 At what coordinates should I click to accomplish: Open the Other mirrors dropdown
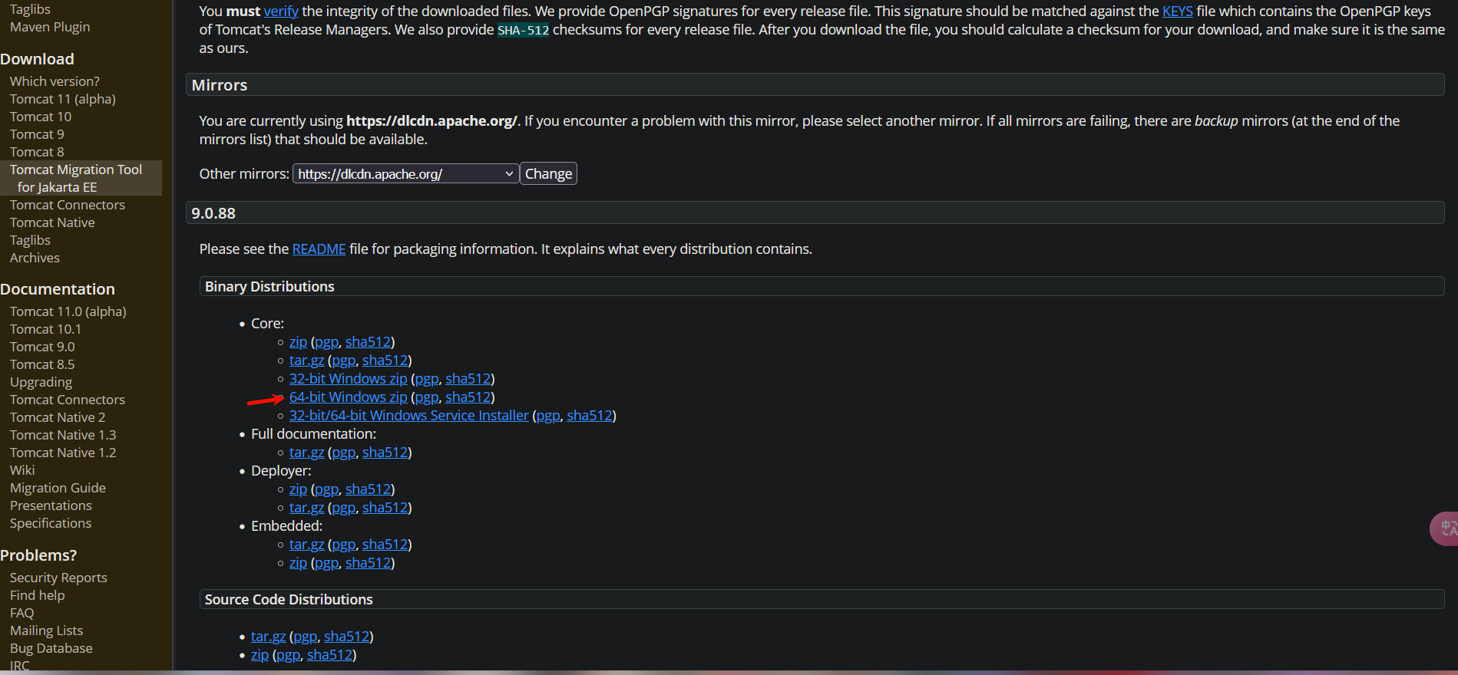(x=405, y=174)
